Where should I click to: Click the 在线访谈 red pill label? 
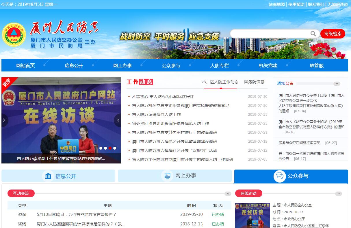click(x=248, y=193)
